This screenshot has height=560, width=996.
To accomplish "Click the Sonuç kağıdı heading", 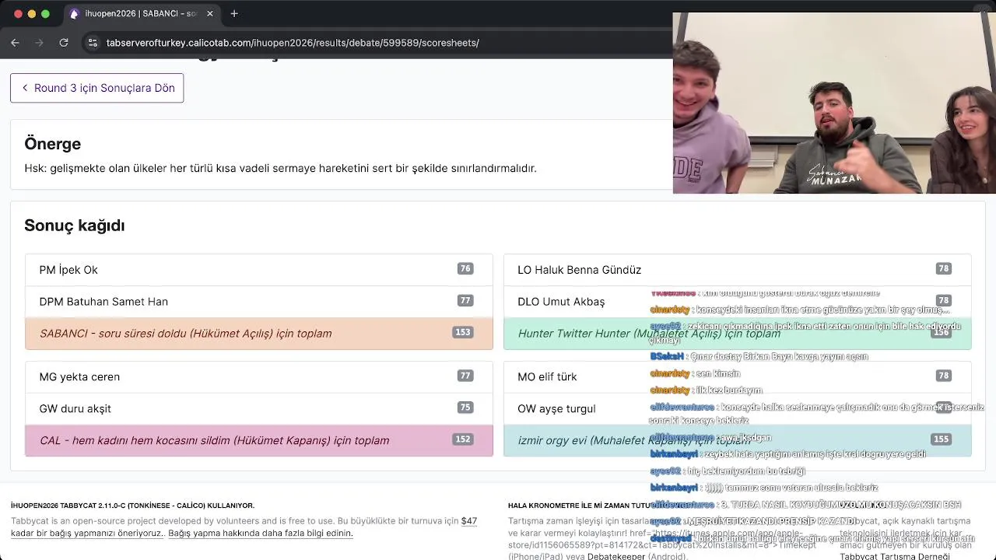I will click(x=75, y=226).
